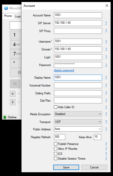Mute the speaker icon in MicroSIP window
Image resolution: width=113 pixels, height=176 pixels.
pos(13,94)
